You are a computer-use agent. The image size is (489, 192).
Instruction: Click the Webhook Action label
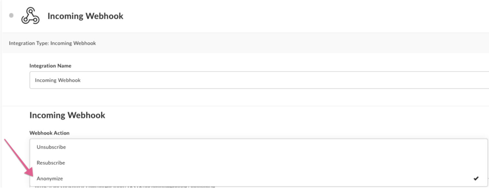(x=49, y=133)
